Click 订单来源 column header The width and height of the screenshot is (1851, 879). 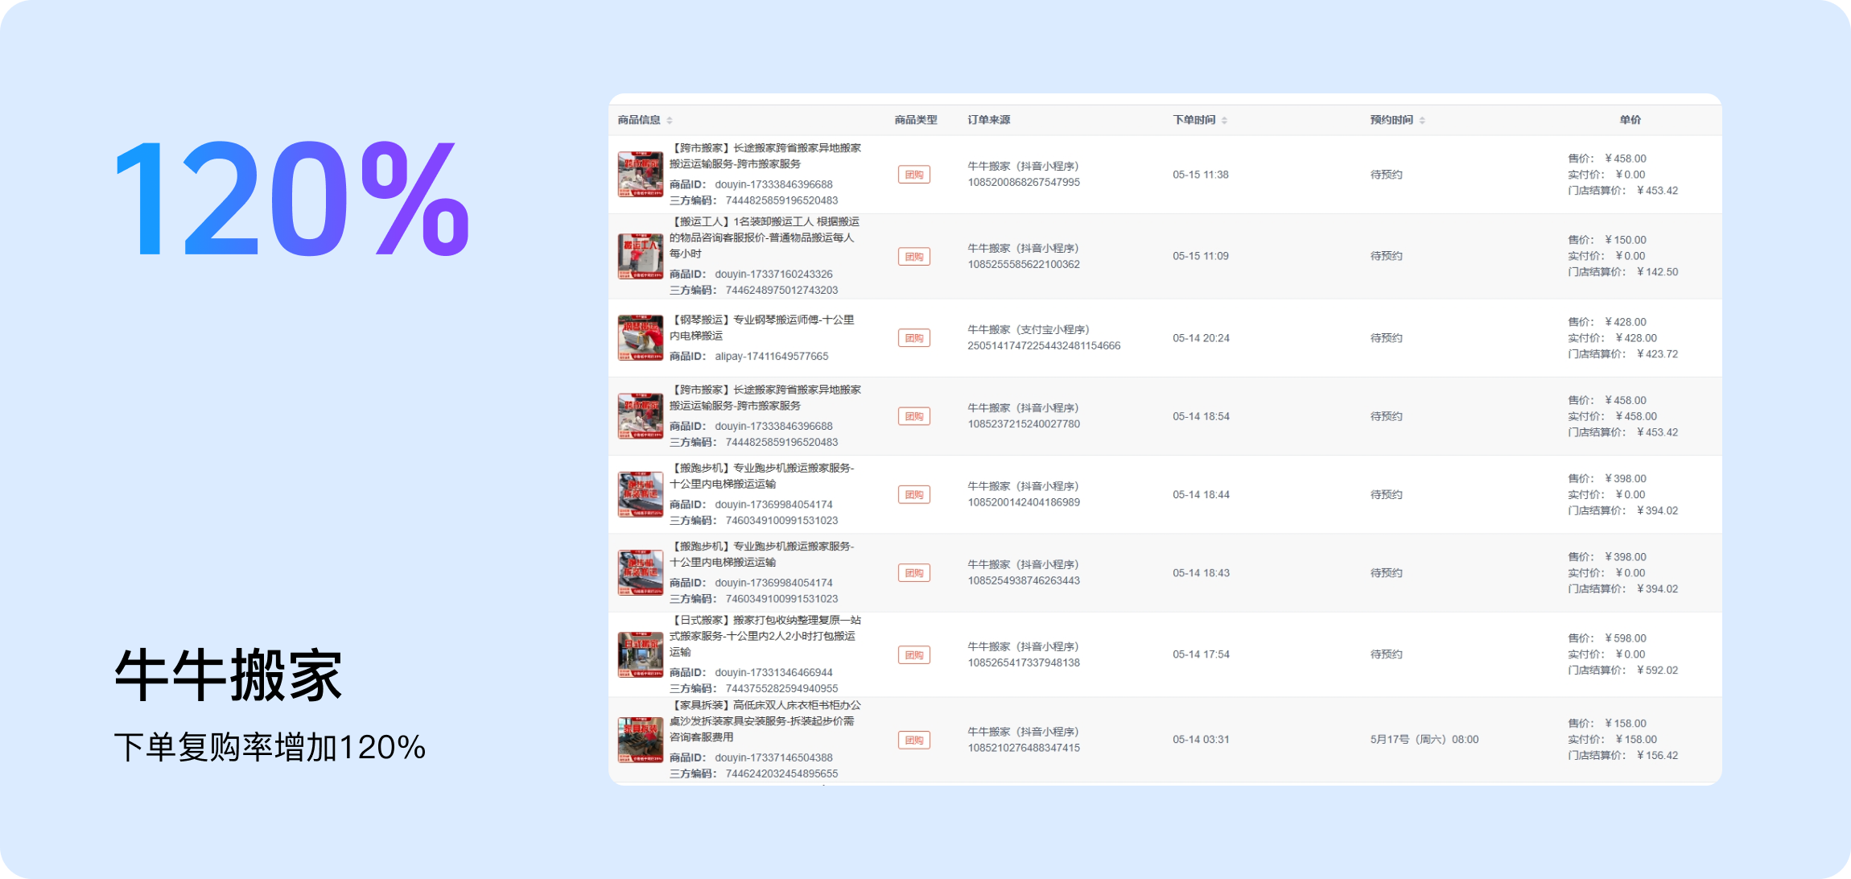click(988, 120)
